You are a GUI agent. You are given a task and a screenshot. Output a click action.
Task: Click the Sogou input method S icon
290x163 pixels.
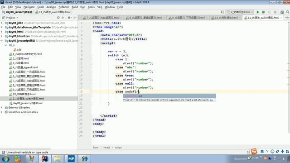[254, 151]
